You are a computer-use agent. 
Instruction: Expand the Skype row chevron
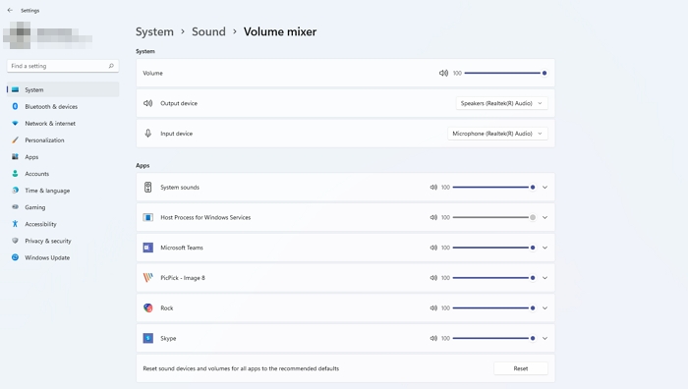click(545, 339)
